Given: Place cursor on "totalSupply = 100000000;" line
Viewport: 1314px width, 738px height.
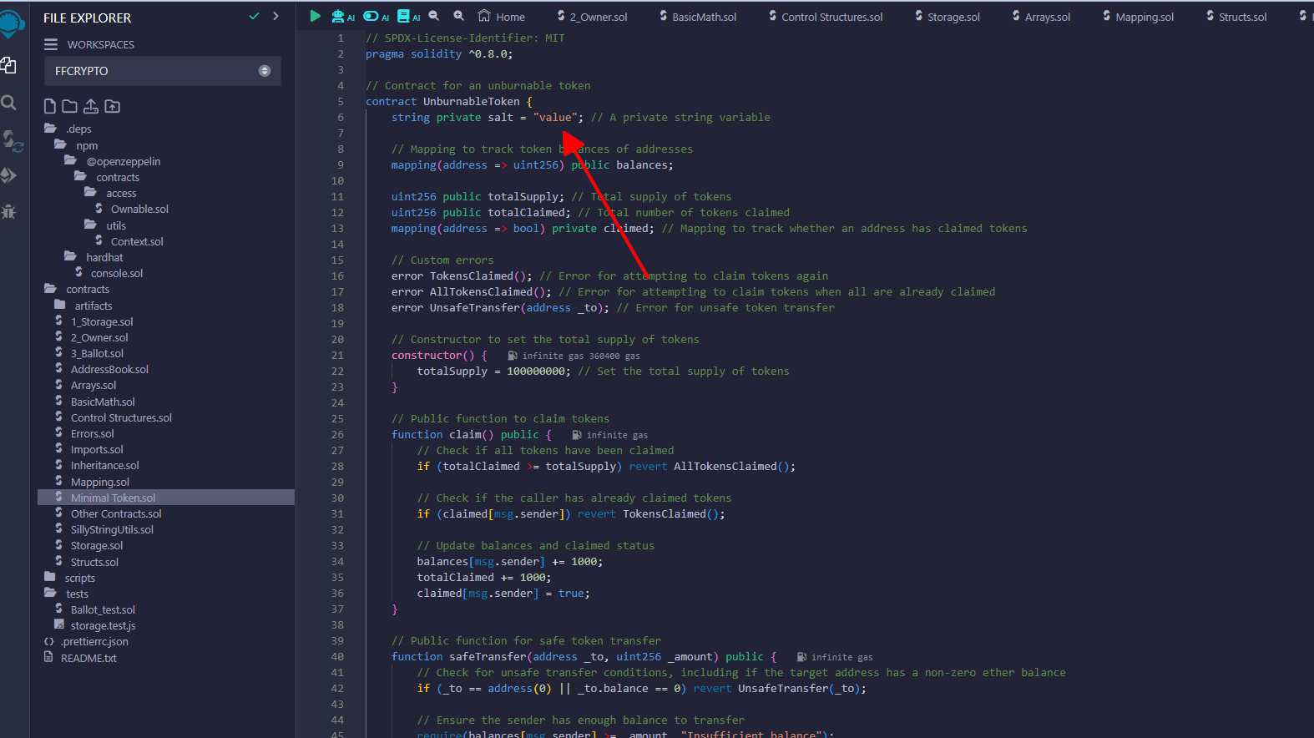Looking at the screenshot, I should pos(493,371).
